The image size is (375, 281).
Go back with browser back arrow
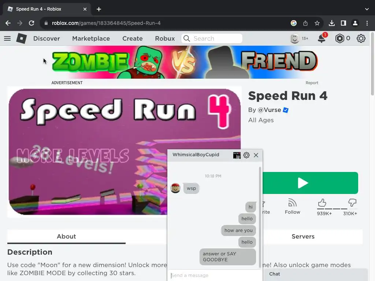pos(8,23)
